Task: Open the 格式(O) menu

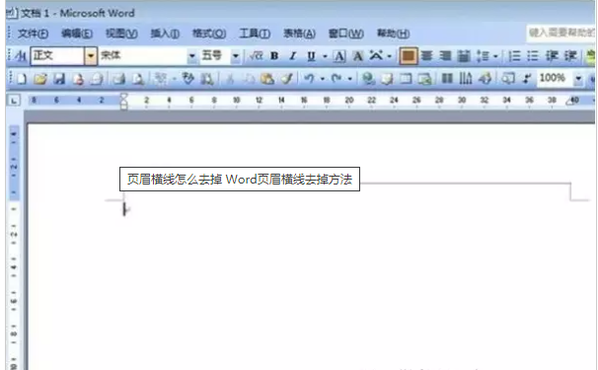Action: [209, 34]
